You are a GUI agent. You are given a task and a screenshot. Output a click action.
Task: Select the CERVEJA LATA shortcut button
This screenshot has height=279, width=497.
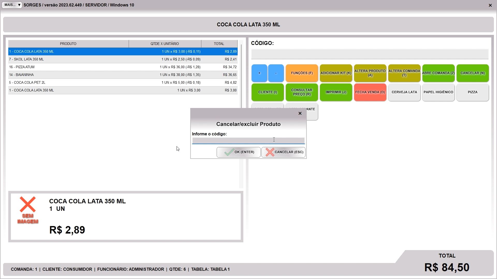tap(404, 92)
